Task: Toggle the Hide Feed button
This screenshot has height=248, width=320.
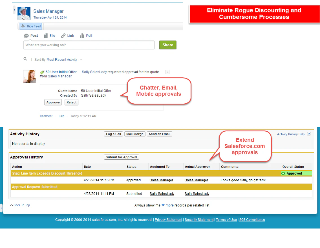Action: [x=31, y=26]
